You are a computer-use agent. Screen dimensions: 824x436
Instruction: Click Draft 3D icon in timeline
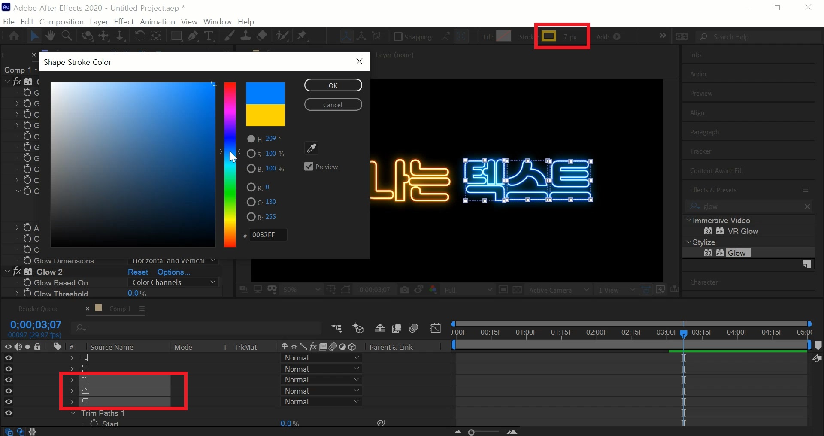coord(358,328)
